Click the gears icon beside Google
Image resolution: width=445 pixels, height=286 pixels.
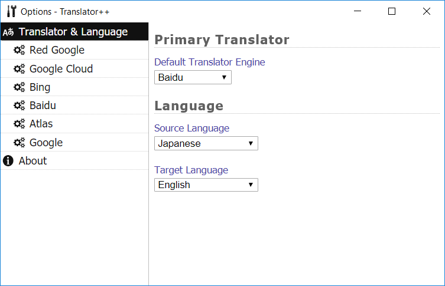click(18, 143)
